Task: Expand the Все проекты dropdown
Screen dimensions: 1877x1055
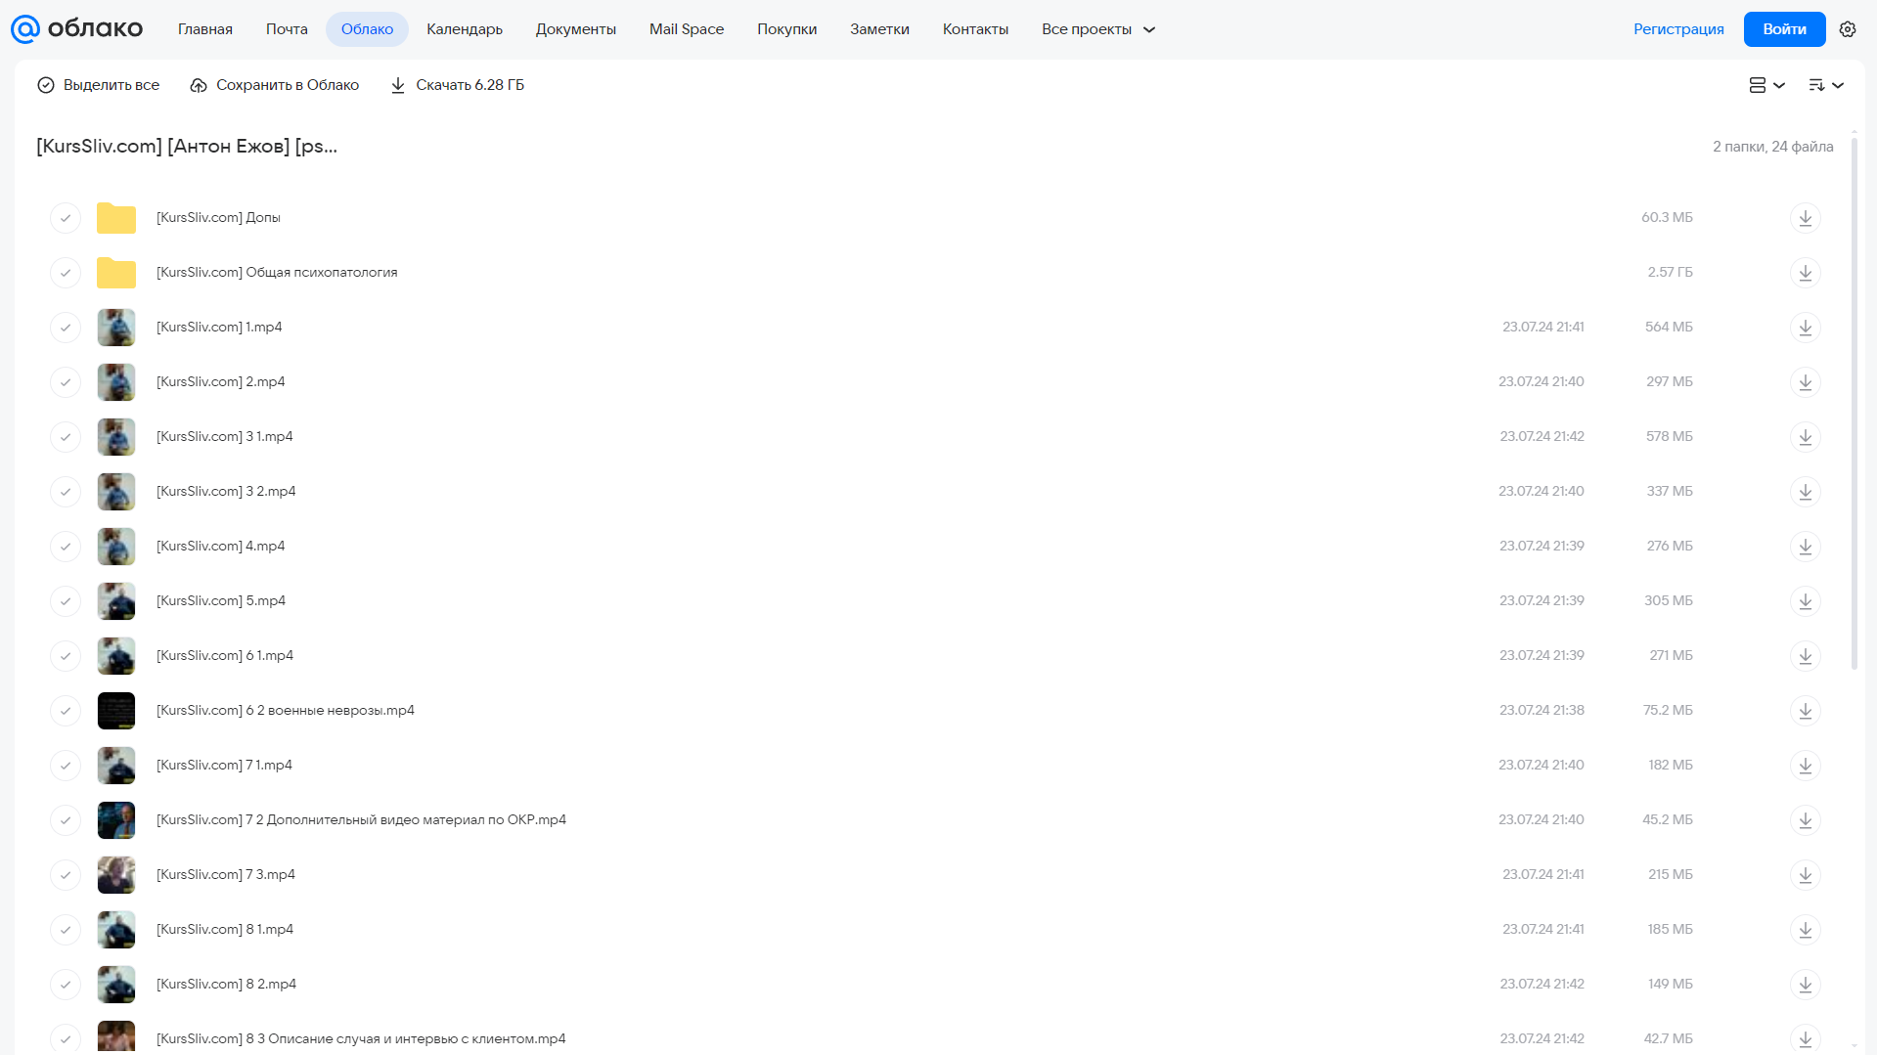Action: 1098,29
